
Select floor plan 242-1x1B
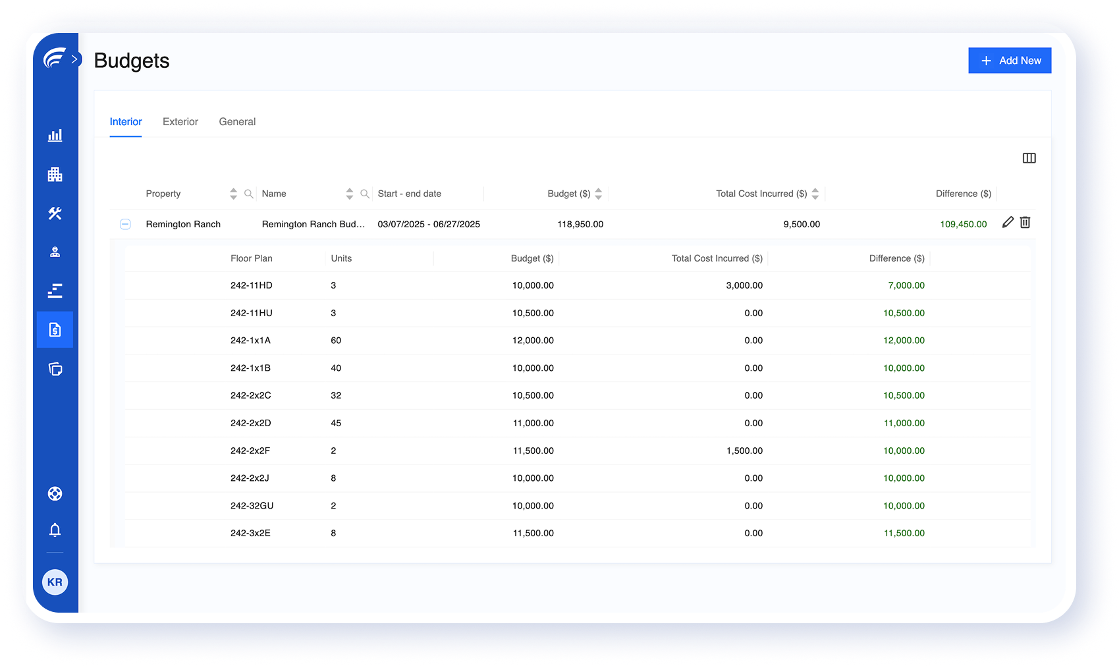250,368
